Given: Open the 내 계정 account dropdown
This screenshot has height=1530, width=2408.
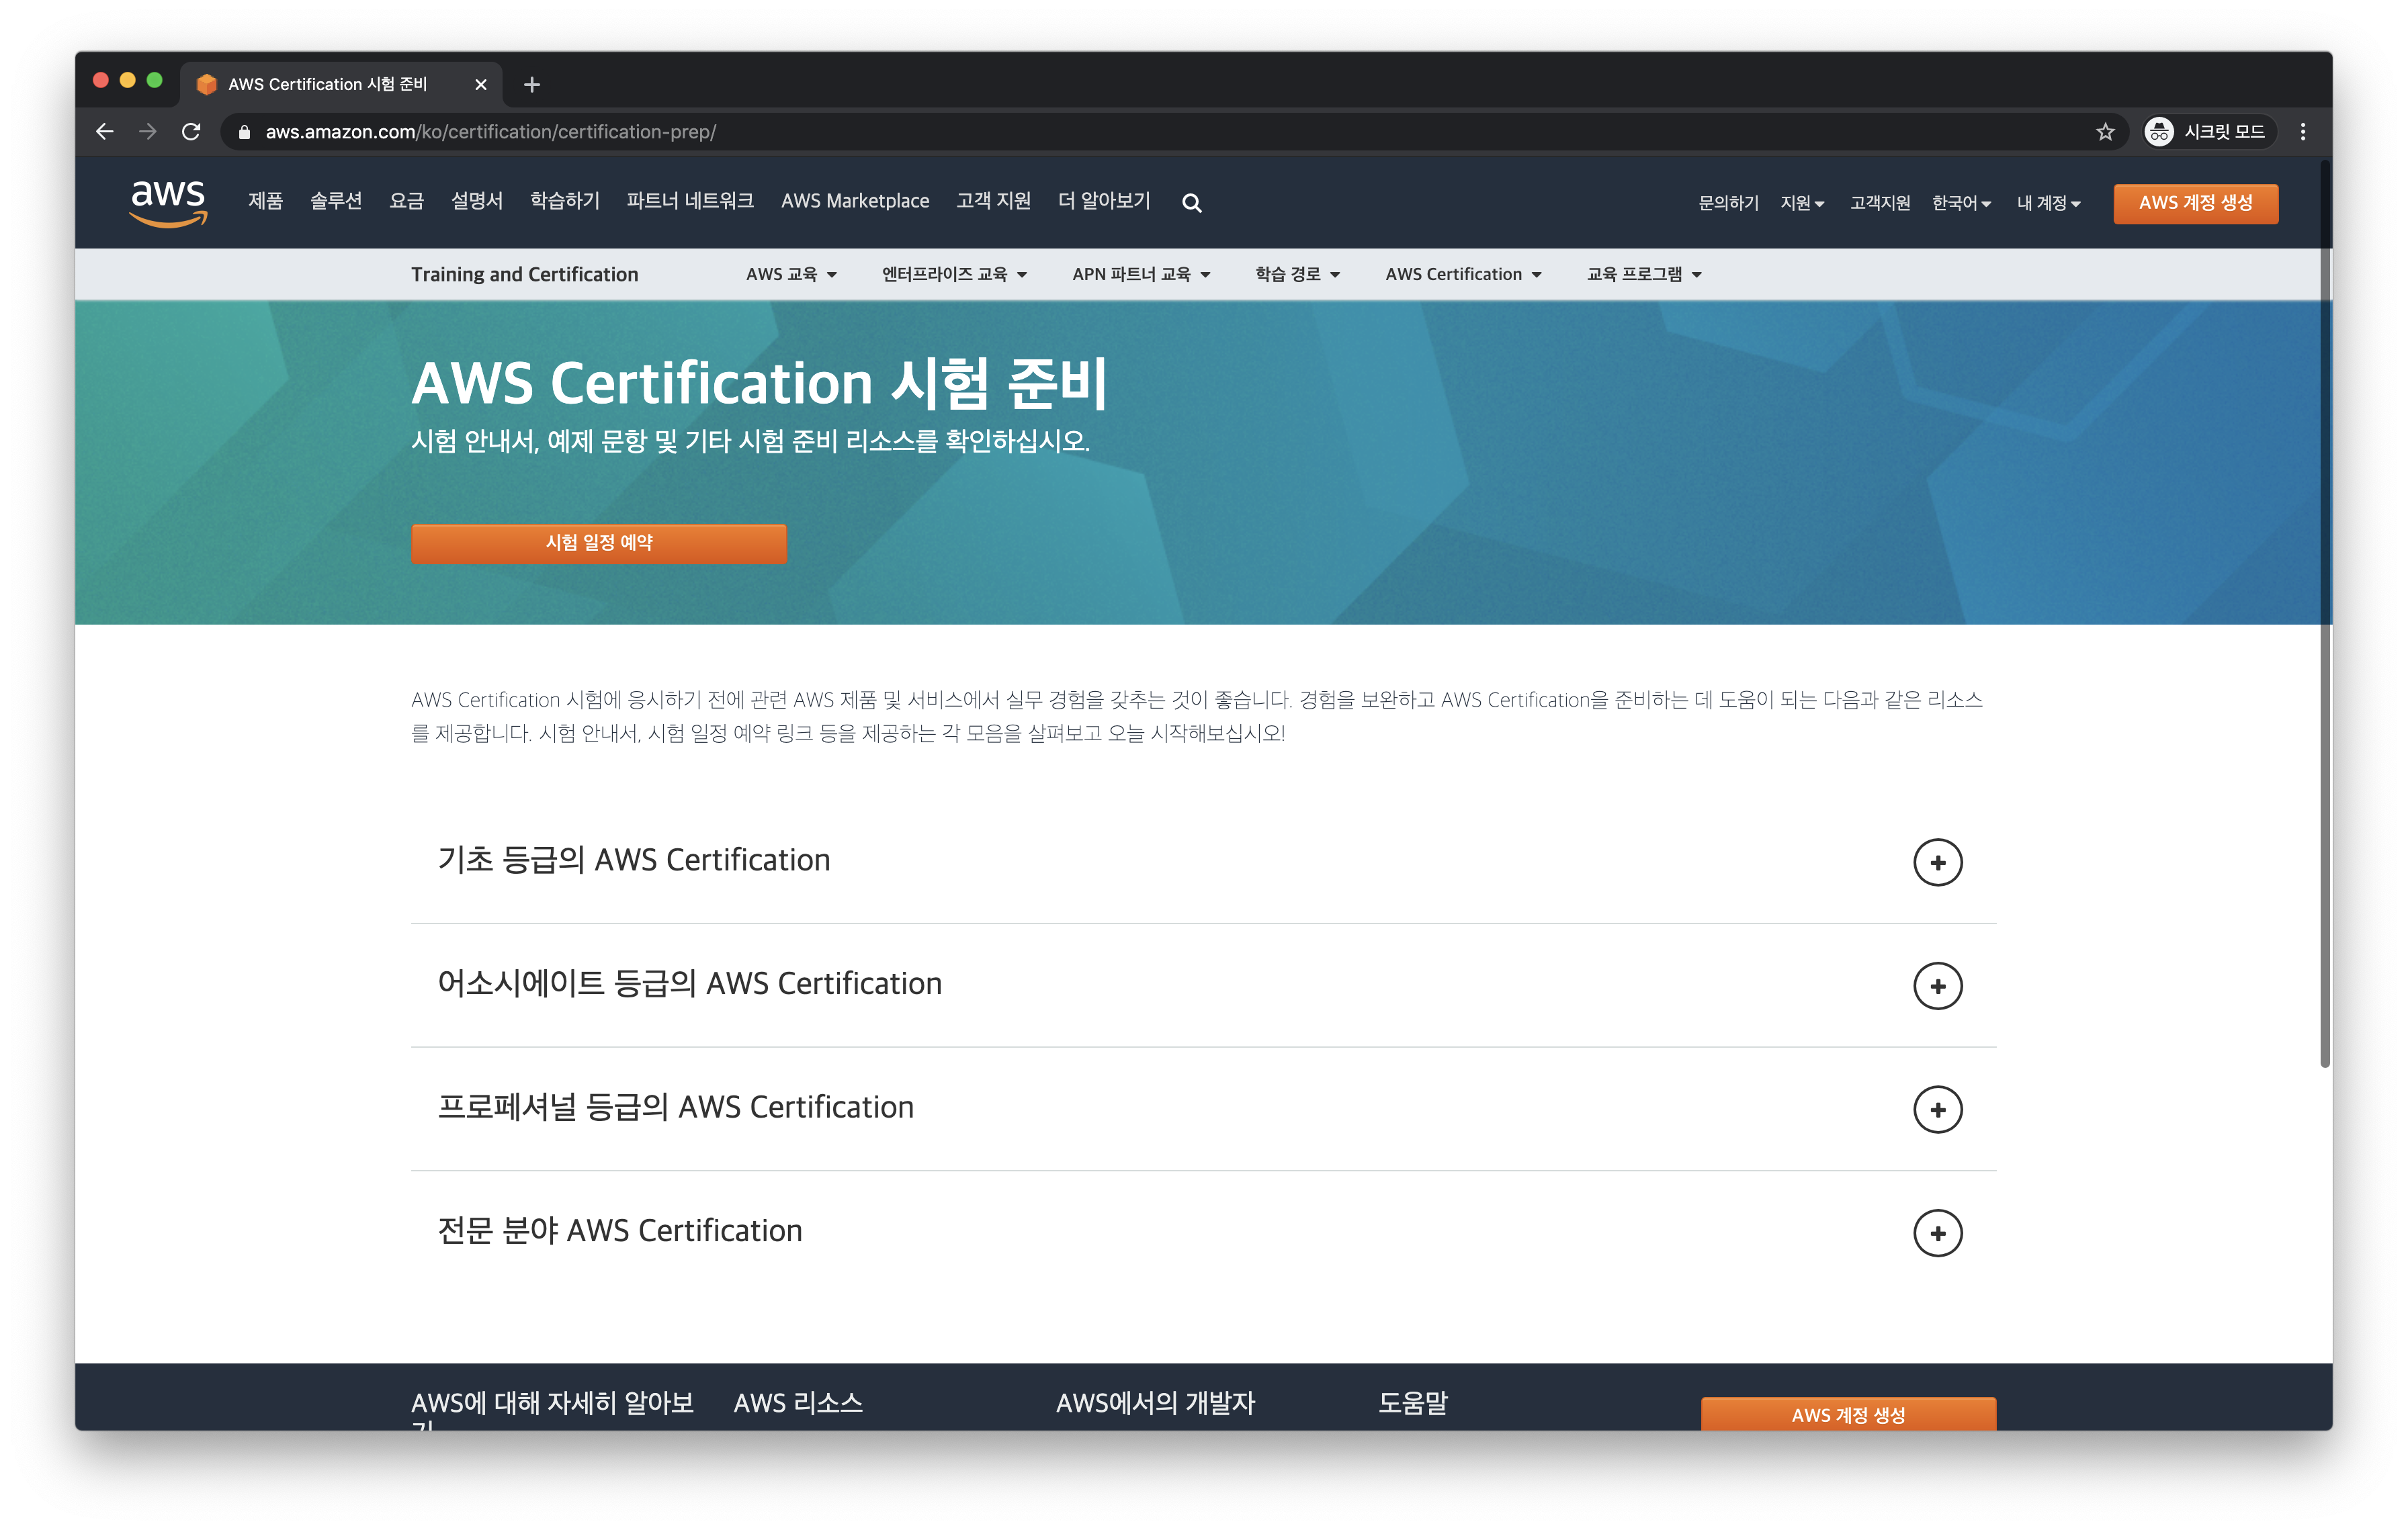Looking at the screenshot, I should pyautogui.click(x=2047, y=203).
